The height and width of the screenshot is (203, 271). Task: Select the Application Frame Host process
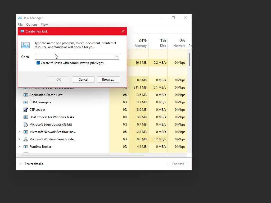pos(46,95)
